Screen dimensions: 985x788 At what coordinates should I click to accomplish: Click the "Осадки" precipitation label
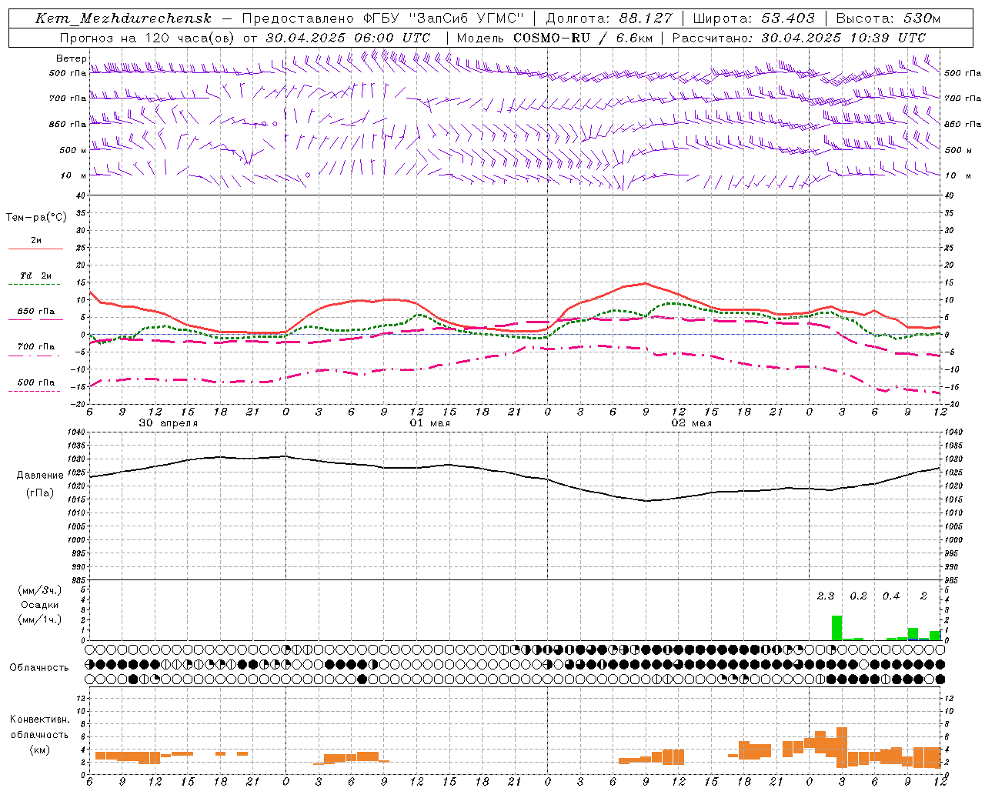coord(40,605)
